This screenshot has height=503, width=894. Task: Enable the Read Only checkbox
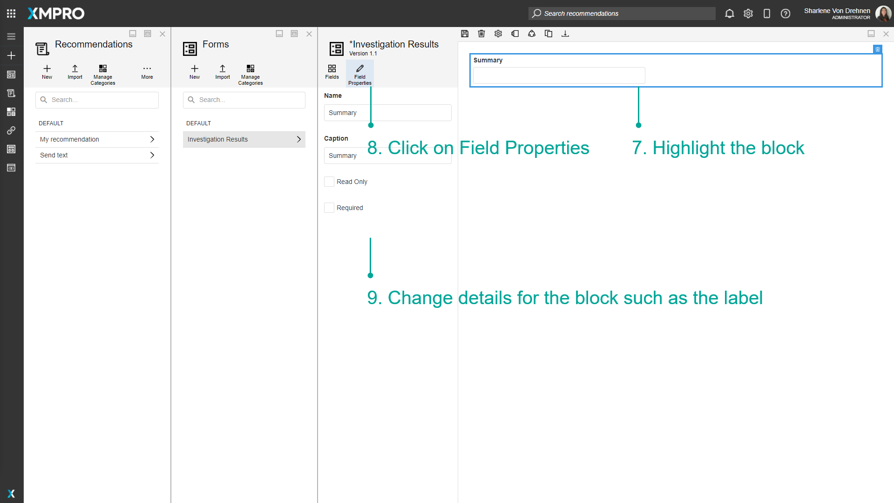pos(329,182)
